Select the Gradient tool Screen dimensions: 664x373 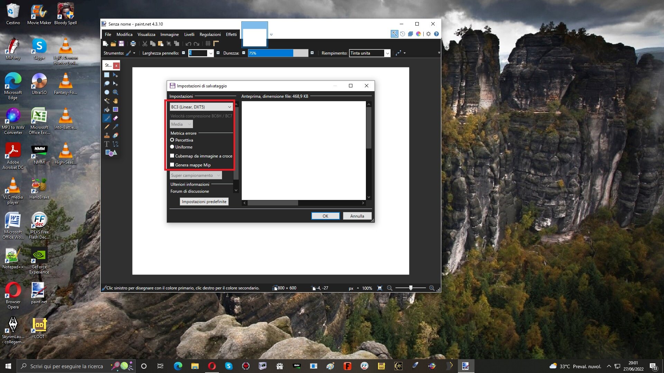tap(116, 109)
